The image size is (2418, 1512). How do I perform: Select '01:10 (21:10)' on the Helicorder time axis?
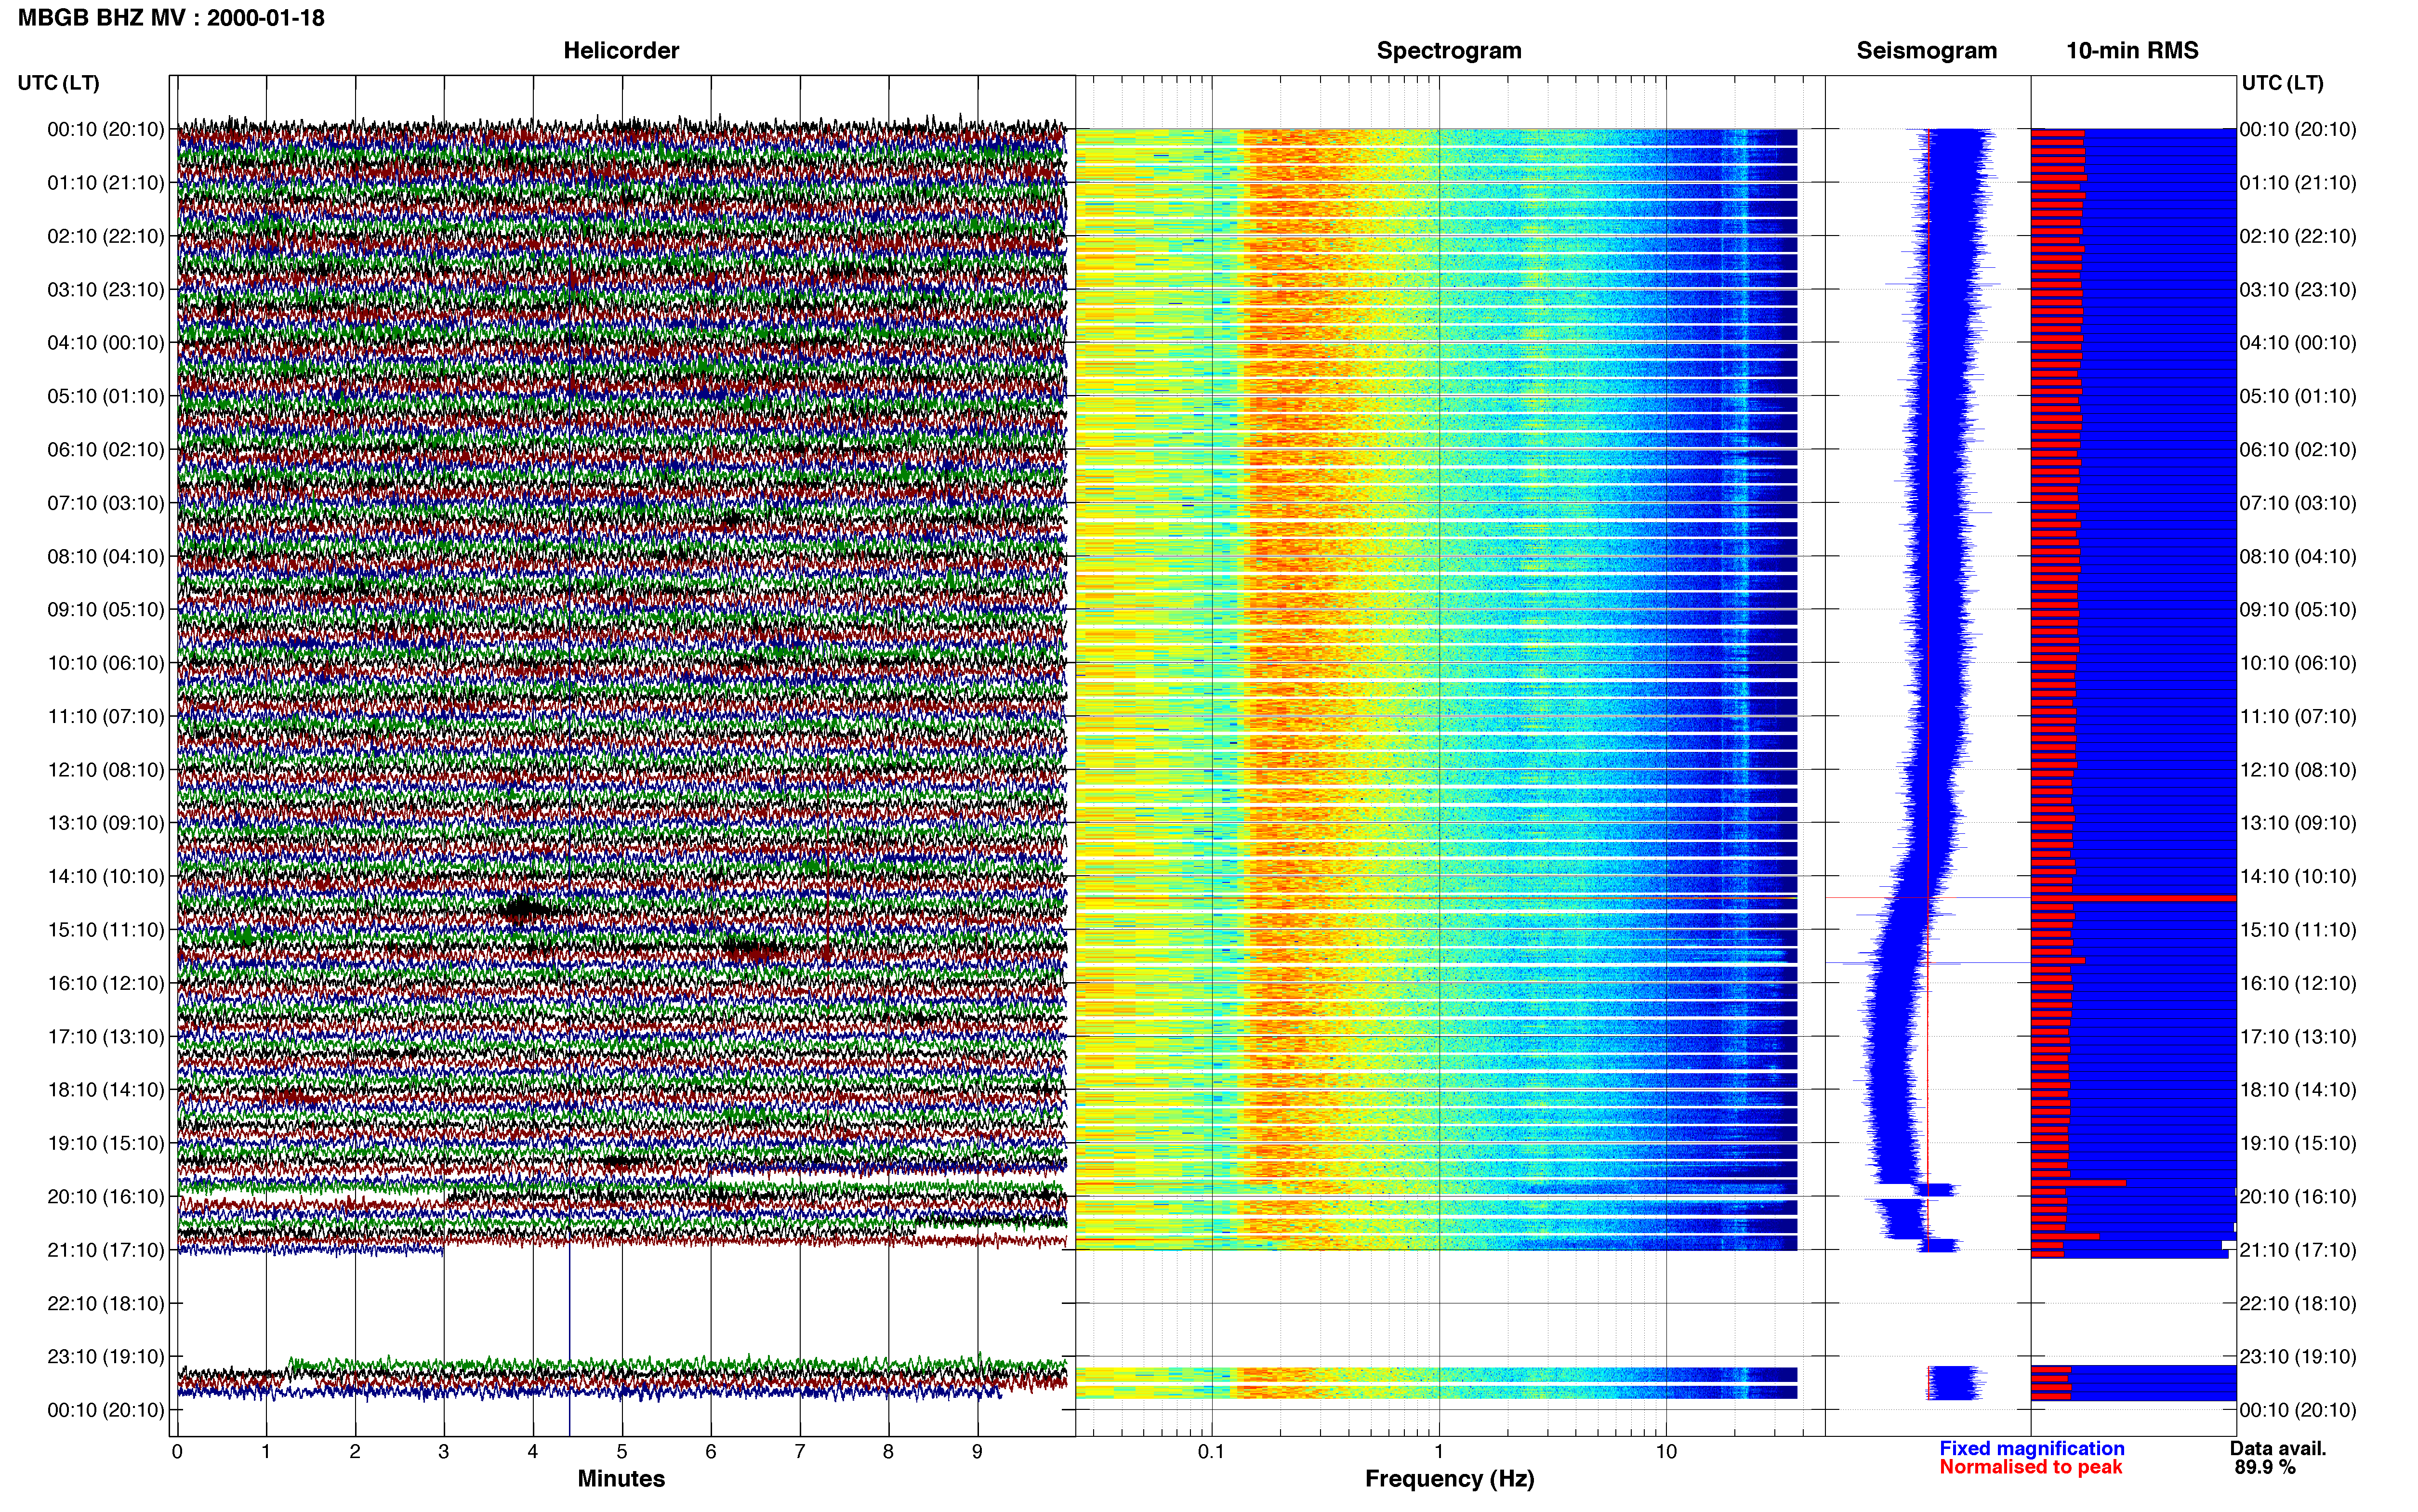(x=106, y=183)
